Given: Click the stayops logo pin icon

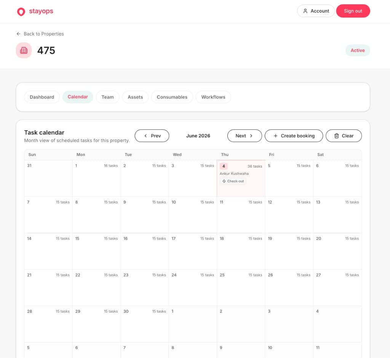Looking at the screenshot, I should (21, 11).
